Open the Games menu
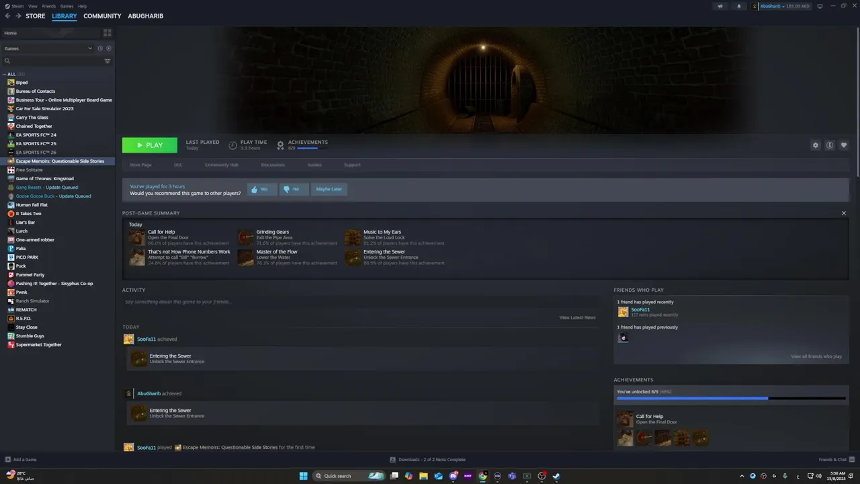This screenshot has height=484, width=860. 67,6
